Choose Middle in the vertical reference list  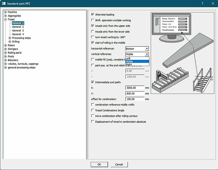point(137,61)
